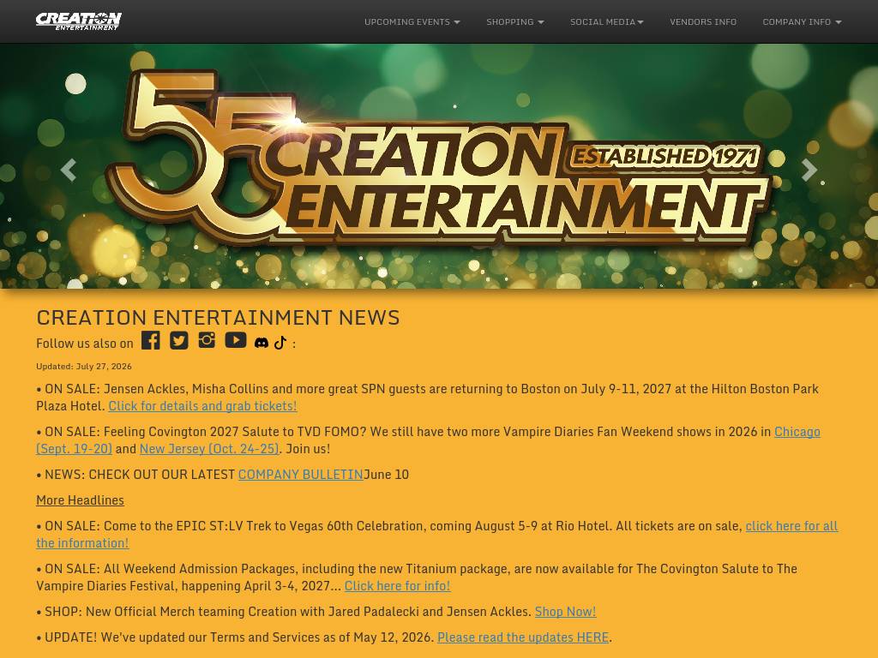878x658 pixels.
Task: Open the Instagram social icon
Action: click(x=207, y=339)
